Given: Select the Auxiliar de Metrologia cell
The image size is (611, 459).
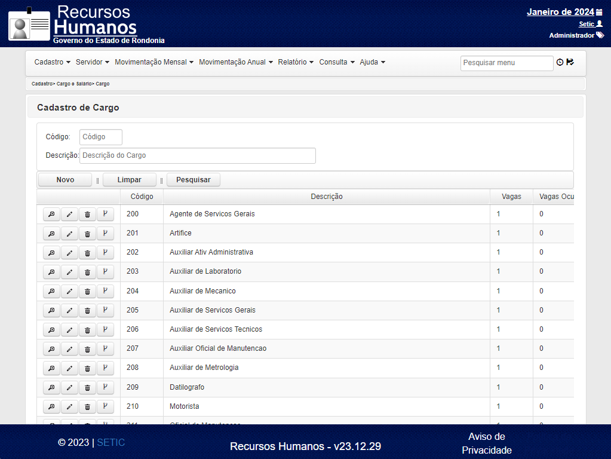Looking at the screenshot, I should pos(327,368).
